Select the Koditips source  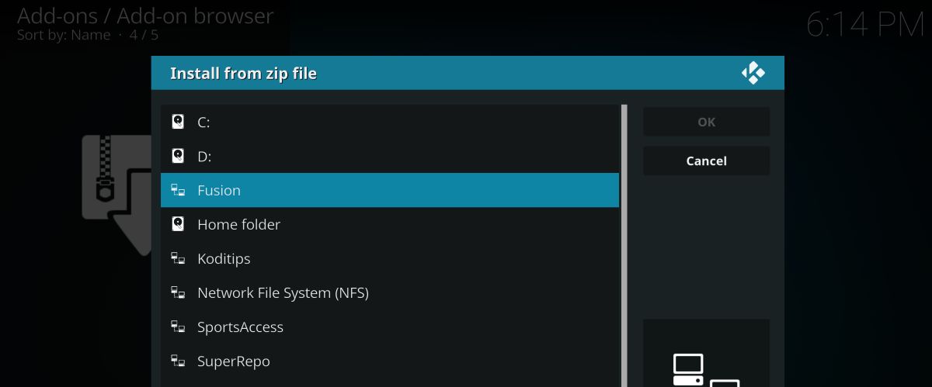pos(390,258)
